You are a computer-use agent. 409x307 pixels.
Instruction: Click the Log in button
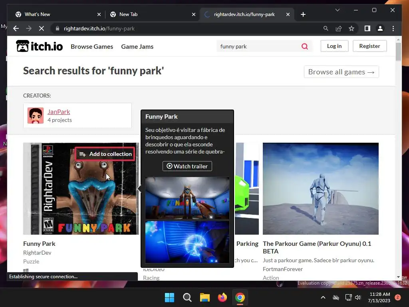click(334, 46)
